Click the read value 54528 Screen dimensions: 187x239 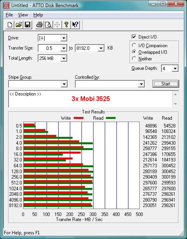pyautogui.click(x=170, y=126)
